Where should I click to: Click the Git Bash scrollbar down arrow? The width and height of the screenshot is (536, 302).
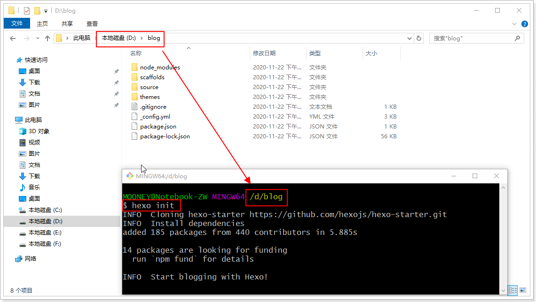(x=503, y=290)
